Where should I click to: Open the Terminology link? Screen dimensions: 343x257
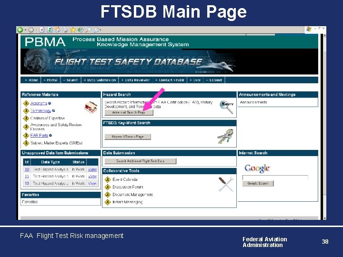click(40, 111)
